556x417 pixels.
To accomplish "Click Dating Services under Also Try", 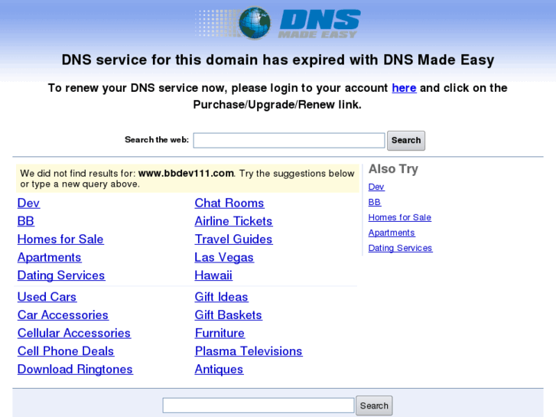I will [400, 248].
